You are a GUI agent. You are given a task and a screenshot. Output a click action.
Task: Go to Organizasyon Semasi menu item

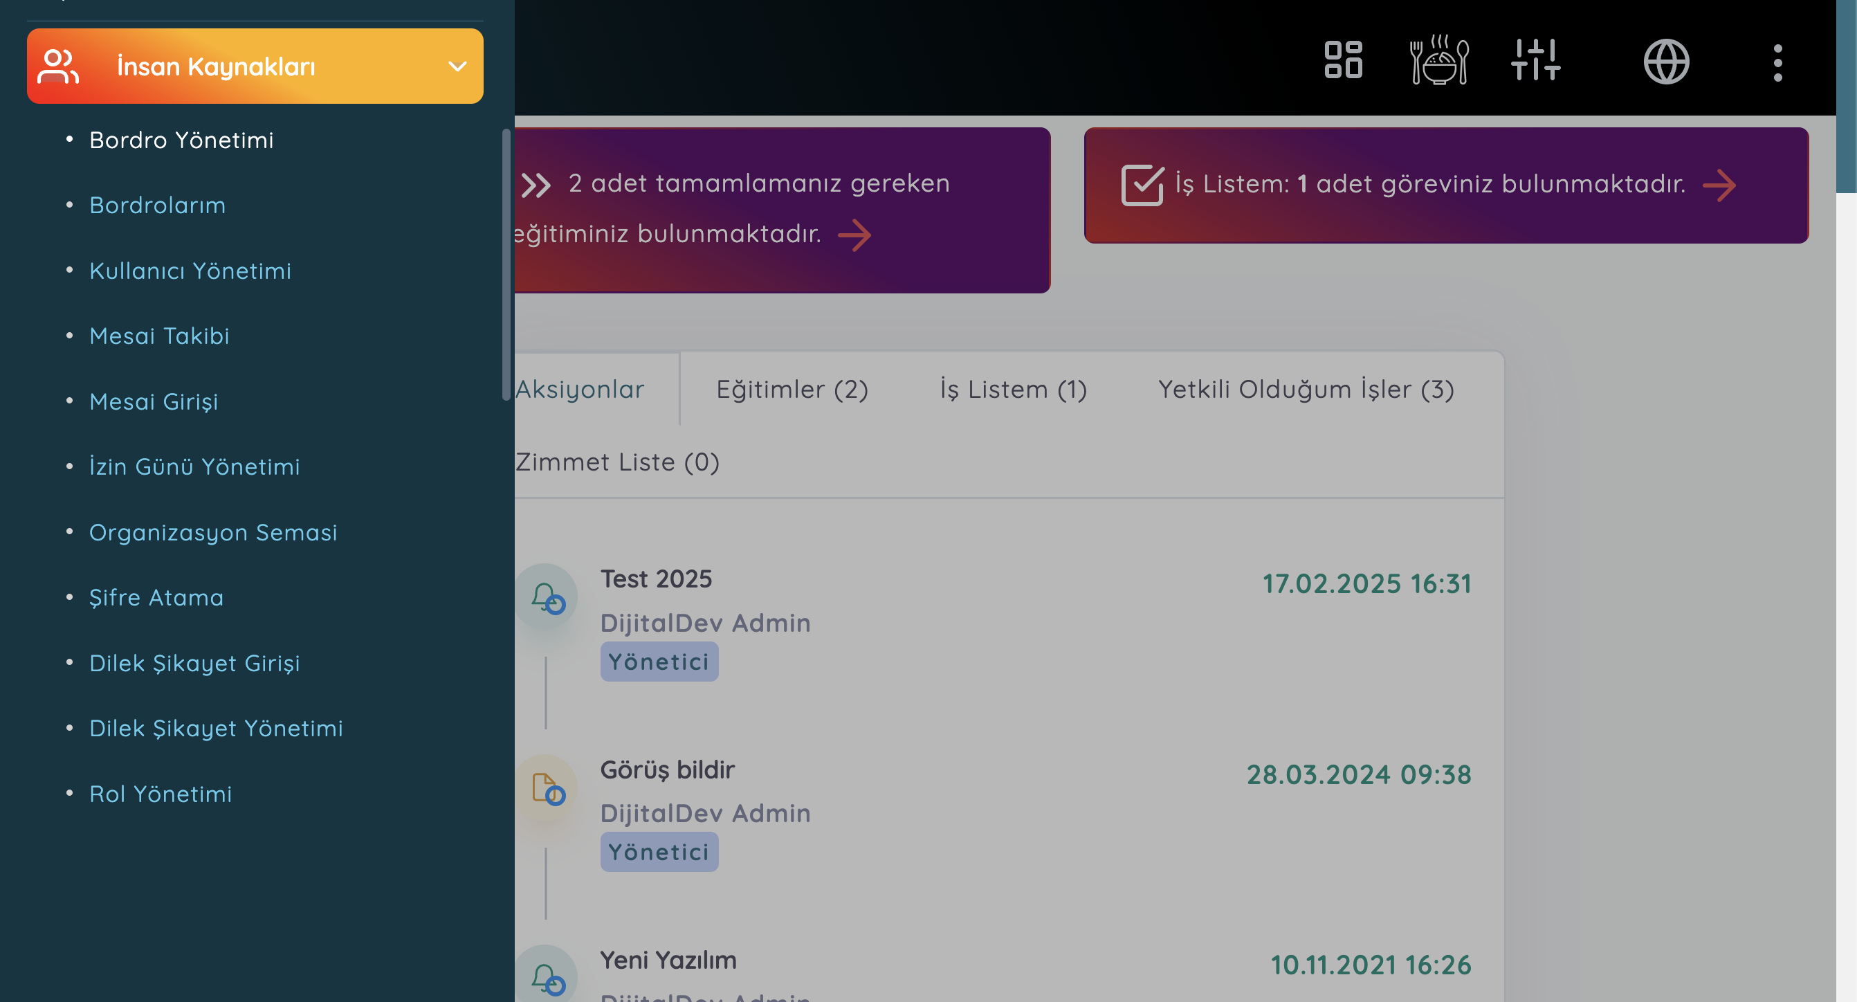tap(212, 532)
